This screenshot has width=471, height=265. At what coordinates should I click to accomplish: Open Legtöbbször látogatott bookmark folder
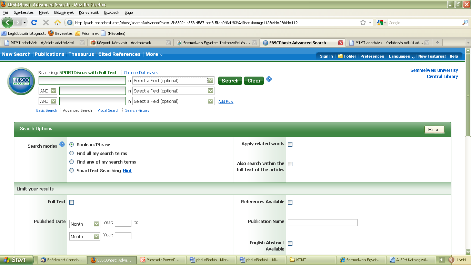point(24,33)
